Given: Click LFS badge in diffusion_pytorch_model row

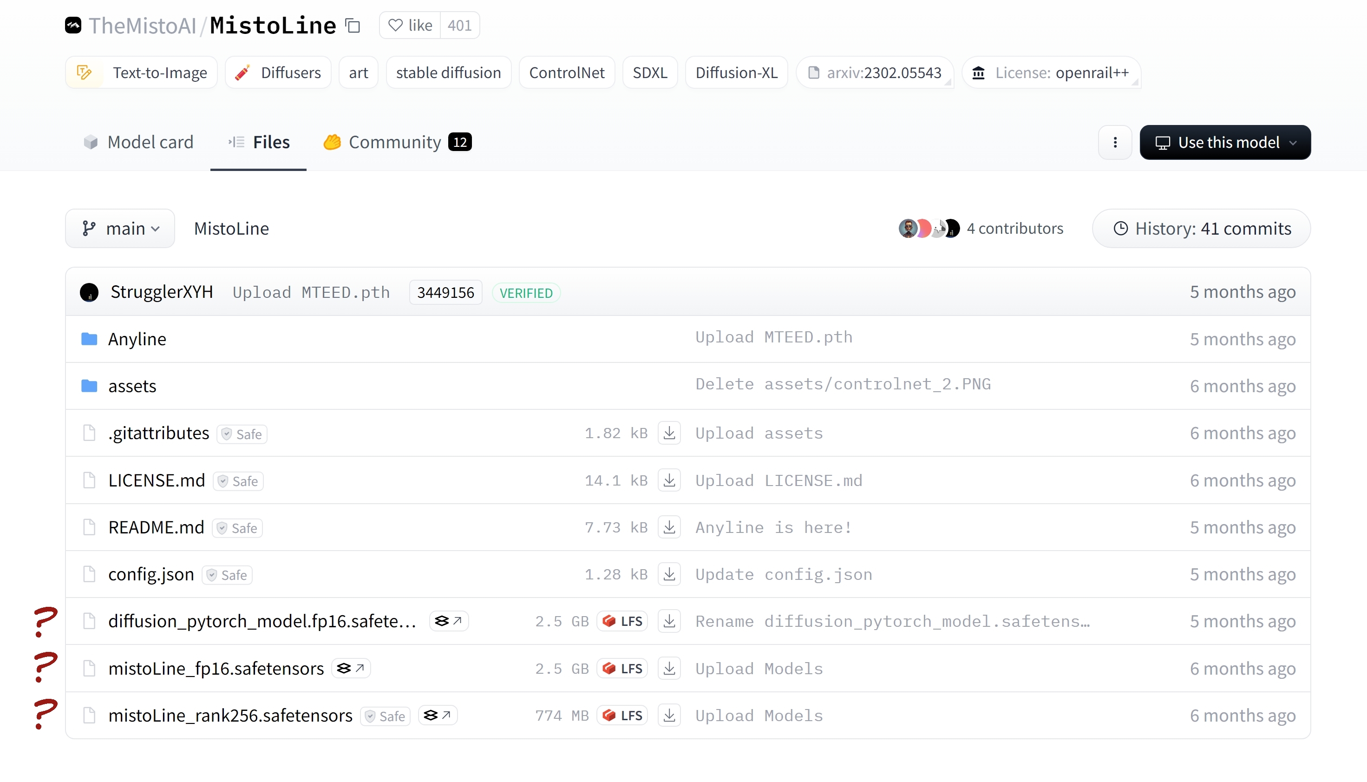Looking at the screenshot, I should coord(622,621).
